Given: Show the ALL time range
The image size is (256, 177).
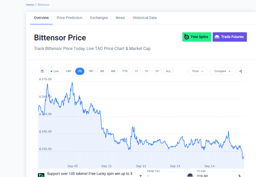Looking at the screenshot, I should (168, 71).
